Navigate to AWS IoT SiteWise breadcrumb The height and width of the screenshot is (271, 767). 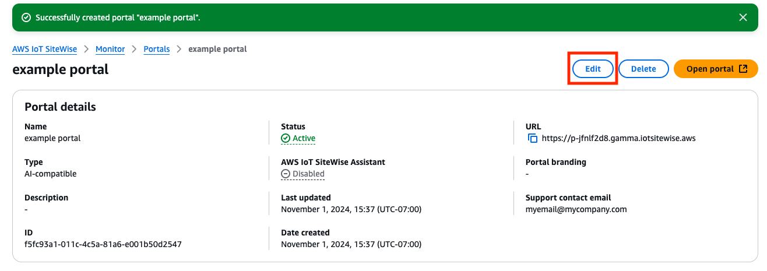point(44,50)
